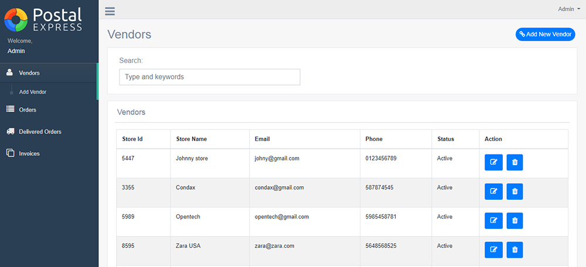
Task: Edit the Condax vendor row
Action: click(x=493, y=191)
